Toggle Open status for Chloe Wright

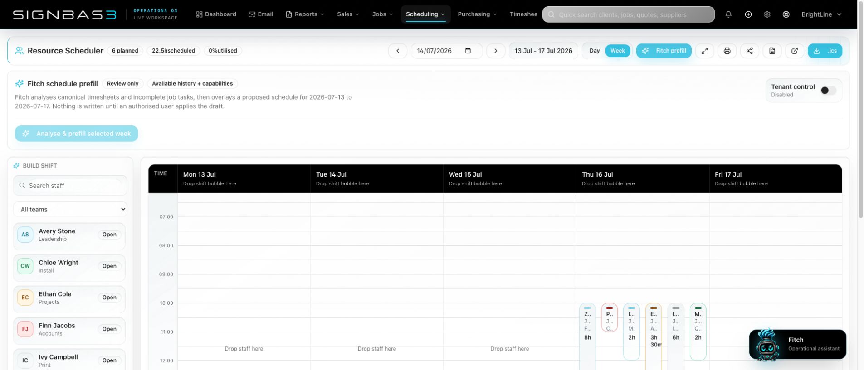coord(109,266)
